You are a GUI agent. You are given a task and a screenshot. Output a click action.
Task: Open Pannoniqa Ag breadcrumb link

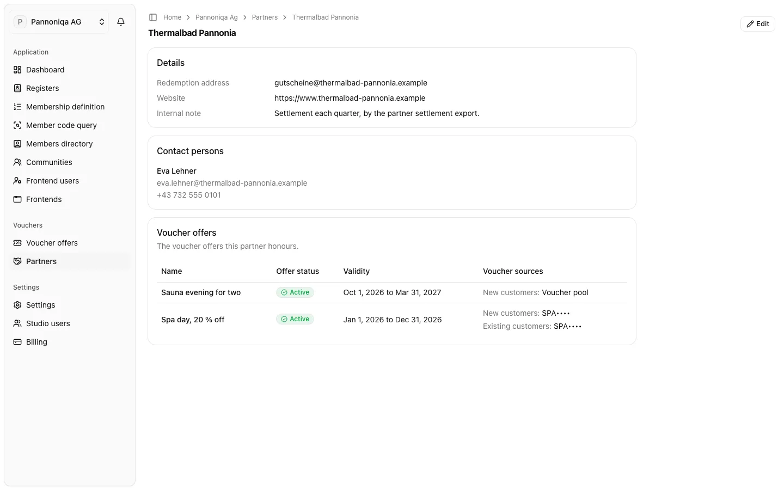[217, 17]
